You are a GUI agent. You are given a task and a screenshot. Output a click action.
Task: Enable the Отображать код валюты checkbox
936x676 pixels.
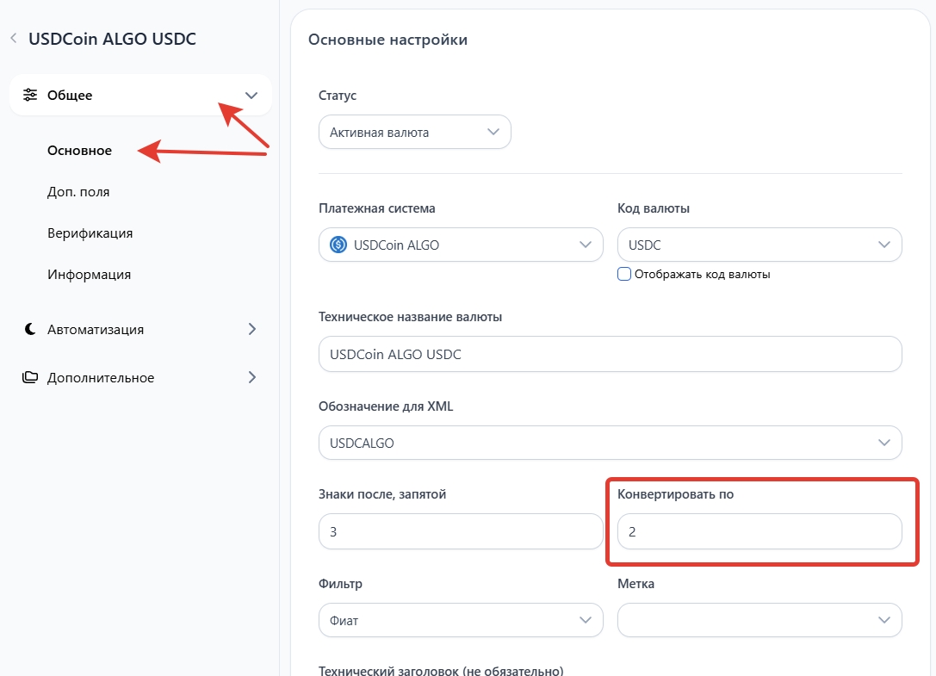[x=624, y=274]
